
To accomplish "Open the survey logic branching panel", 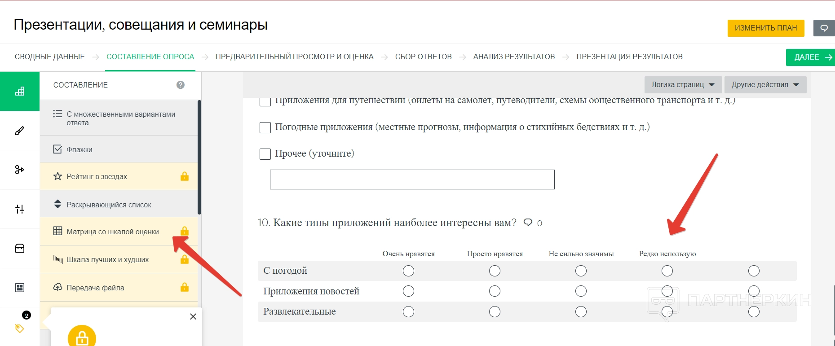I will click(x=20, y=170).
